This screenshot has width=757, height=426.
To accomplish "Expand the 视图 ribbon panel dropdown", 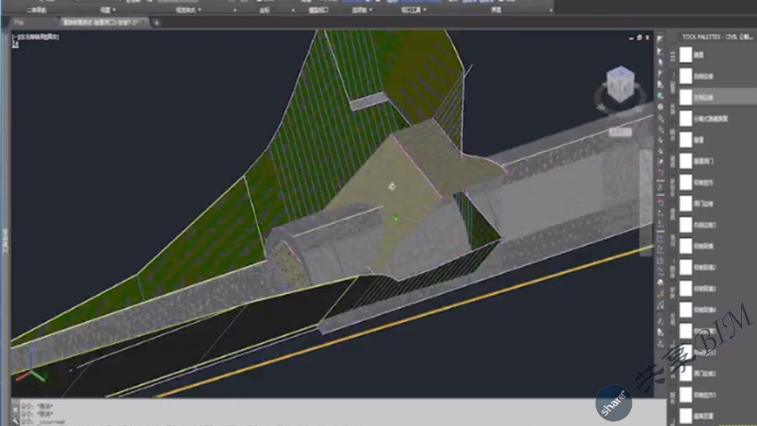I will [109, 10].
